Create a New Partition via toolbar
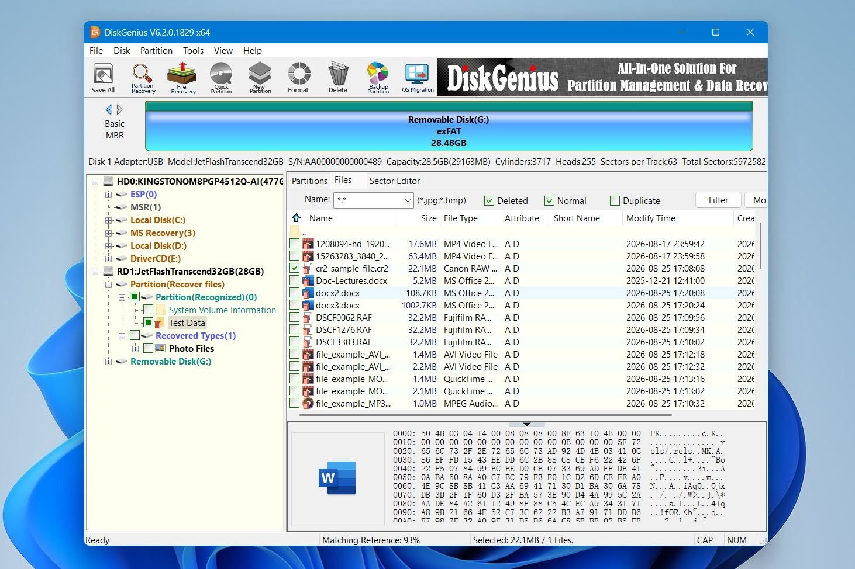This screenshot has height=569, width=855. [x=260, y=78]
